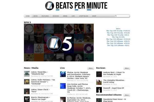The width and height of the screenshot is (154, 102).
Task: Open Arctic Monkeys Webster Hall thumbnail
Action: (63, 99)
